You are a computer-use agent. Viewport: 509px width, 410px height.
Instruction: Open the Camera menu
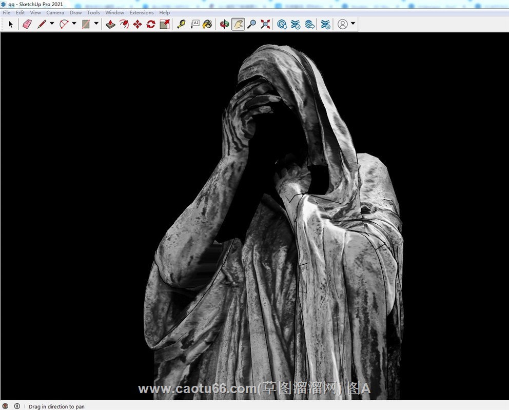tap(55, 13)
